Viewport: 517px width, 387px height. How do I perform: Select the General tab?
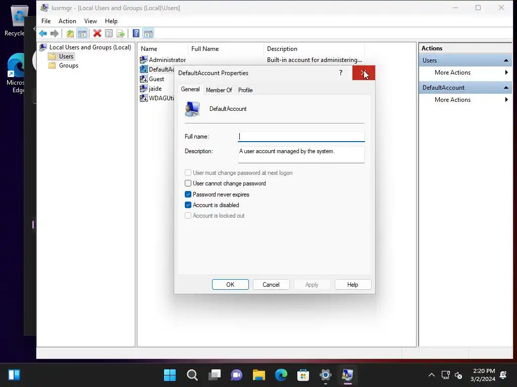[x=190, y=89]
